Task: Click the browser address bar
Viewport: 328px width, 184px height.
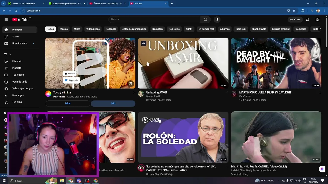Action: [x=154, y=11]
